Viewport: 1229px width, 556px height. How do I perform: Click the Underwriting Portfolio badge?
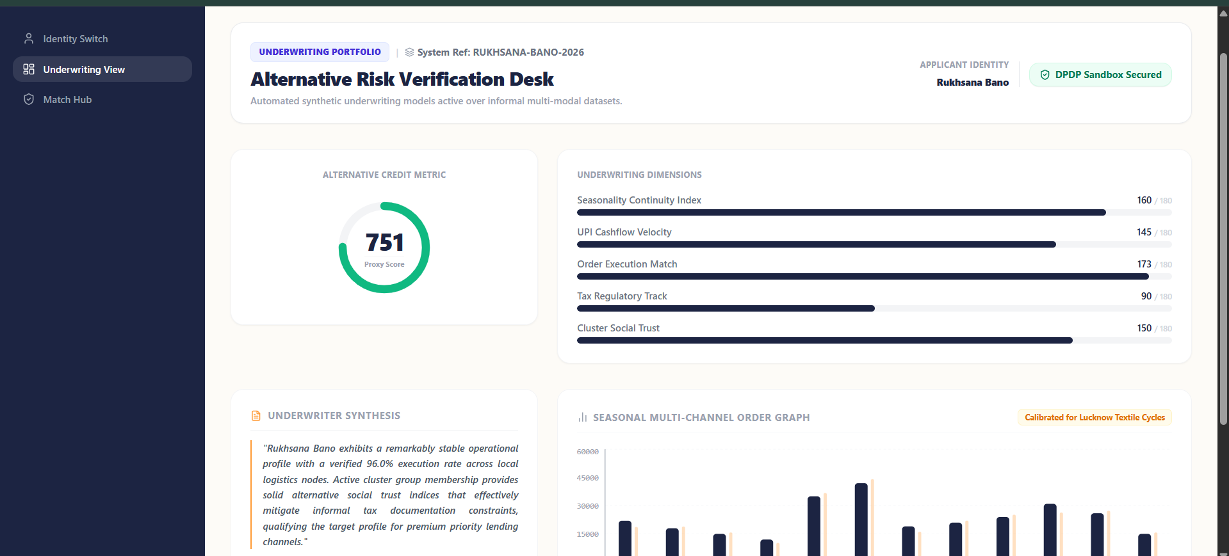320,52
